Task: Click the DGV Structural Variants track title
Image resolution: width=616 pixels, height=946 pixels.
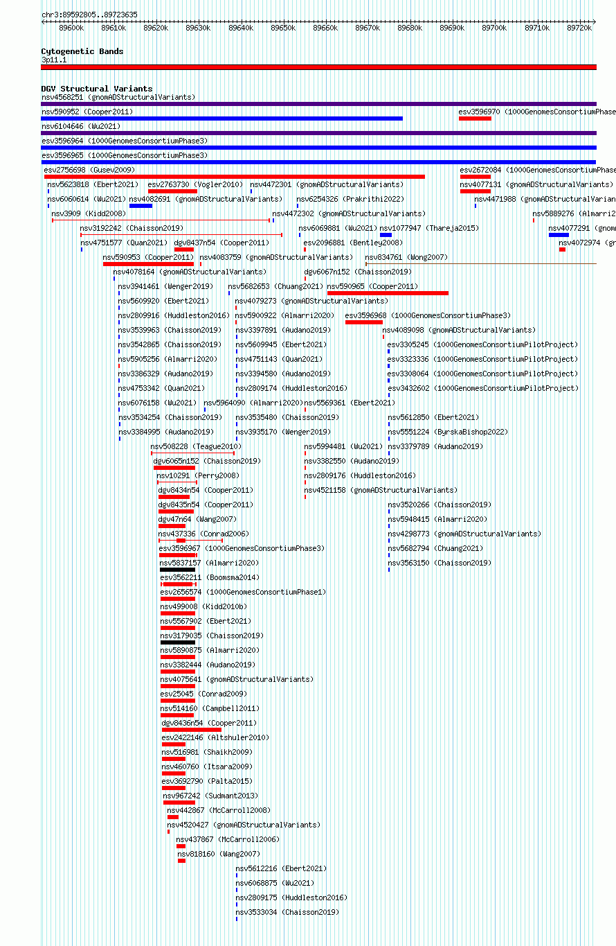Action: coord(97,89)
